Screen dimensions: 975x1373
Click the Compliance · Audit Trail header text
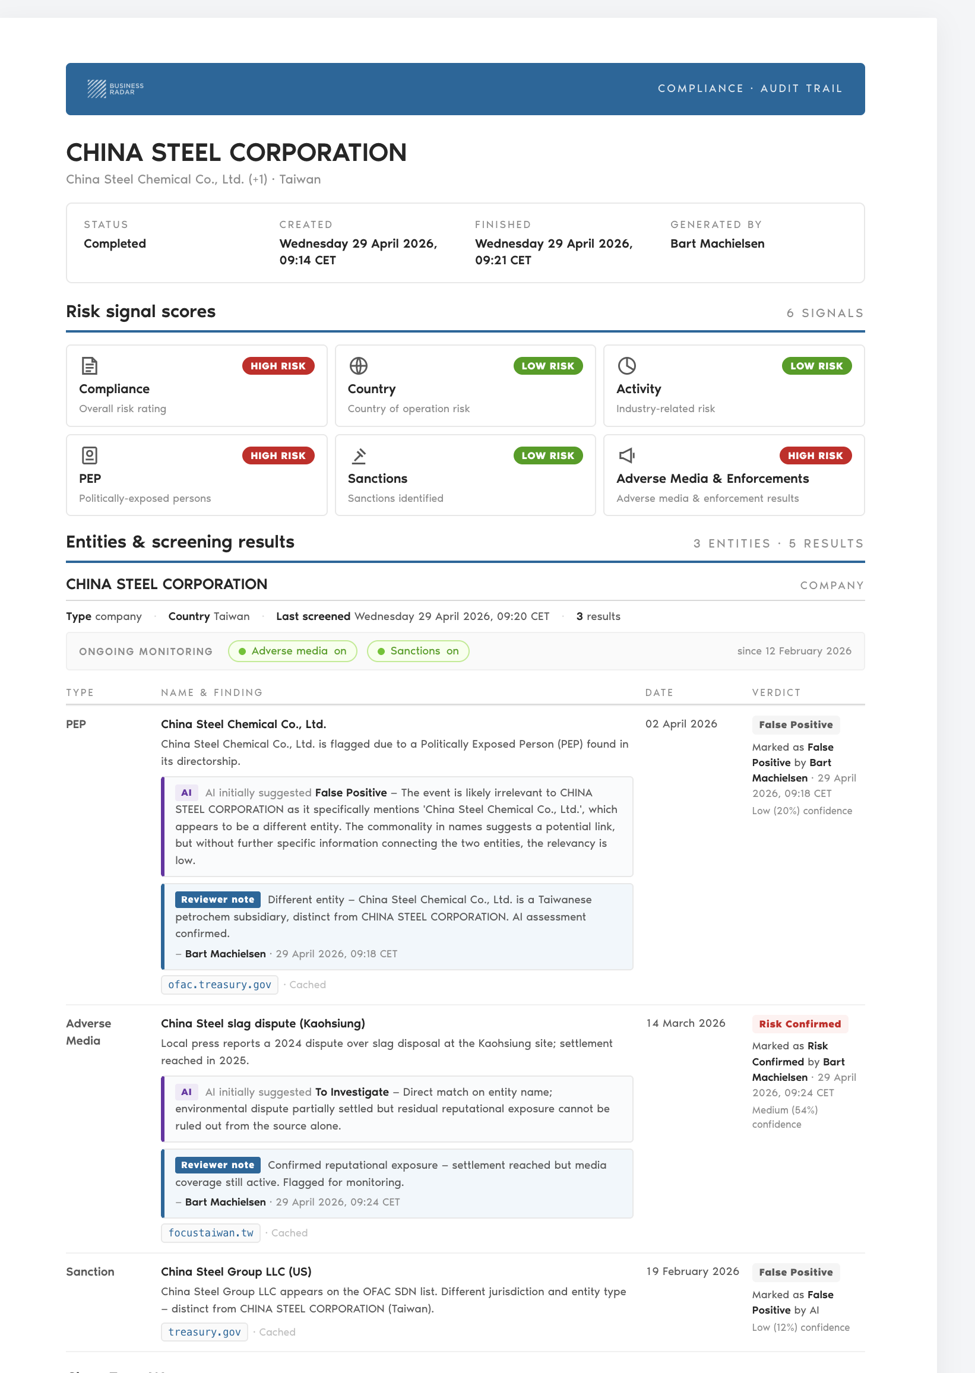click(750, 88)
